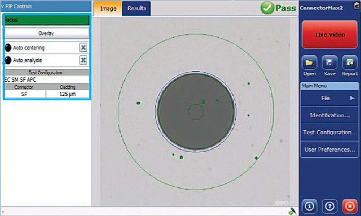
Task: Start Live Video
Action: [x=330, y=35]
